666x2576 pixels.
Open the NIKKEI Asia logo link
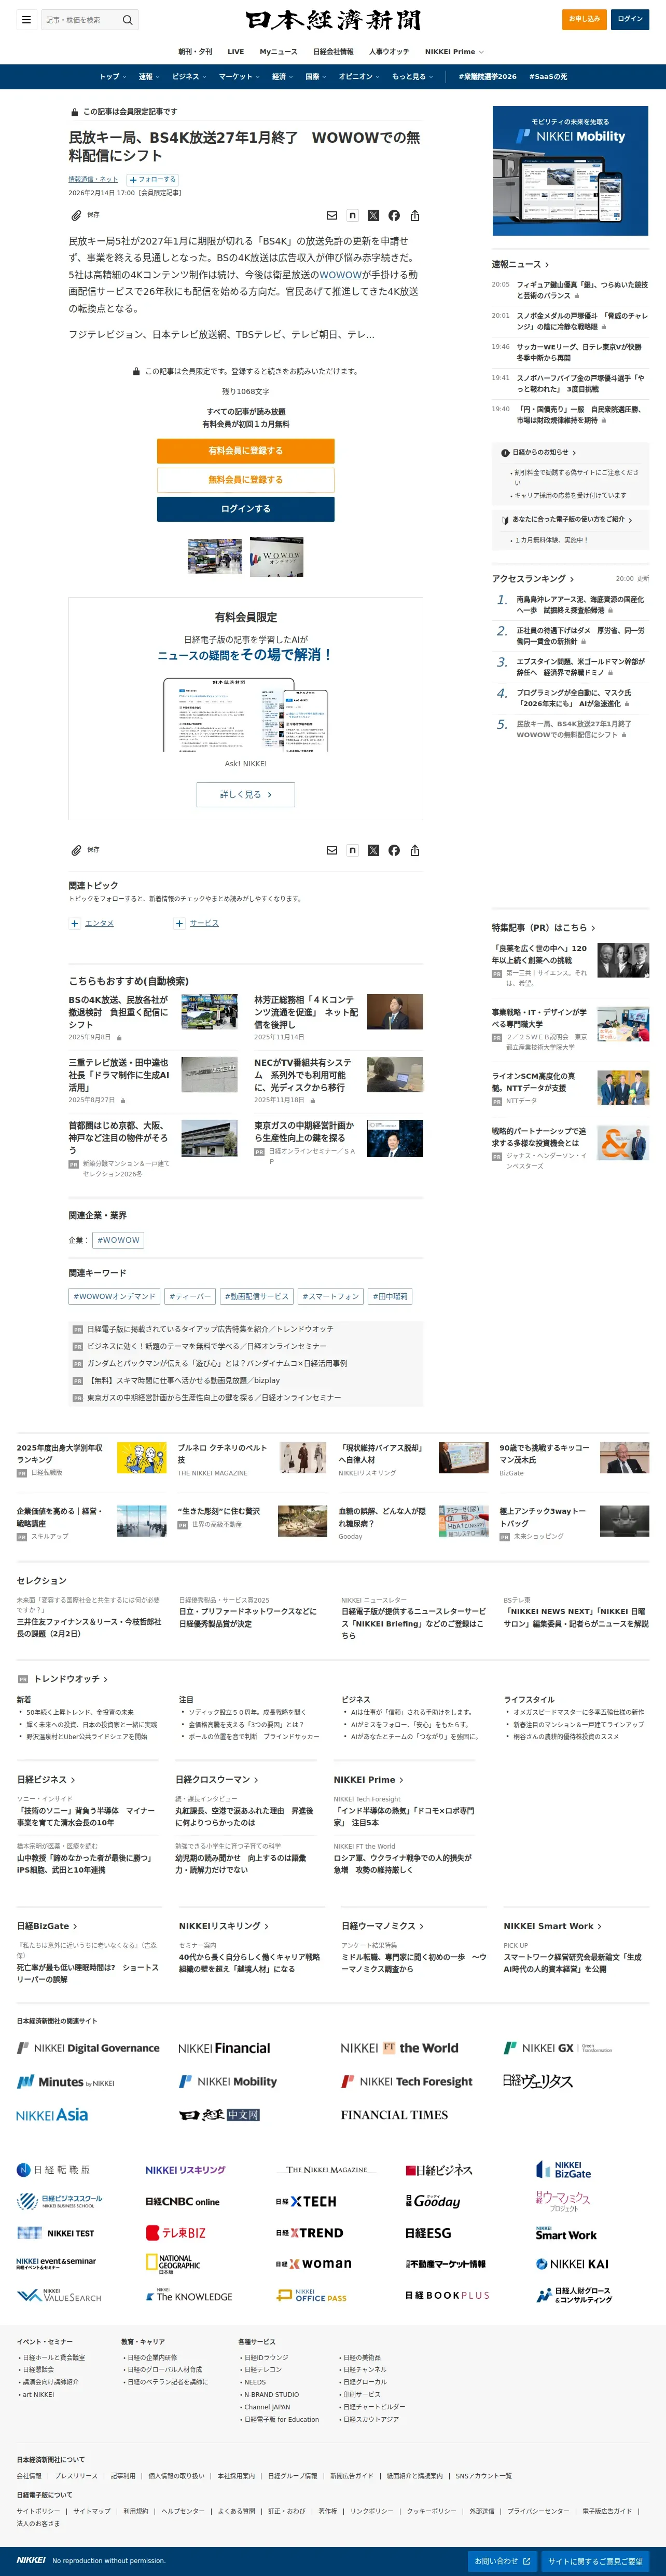(x=52, y=2114)
